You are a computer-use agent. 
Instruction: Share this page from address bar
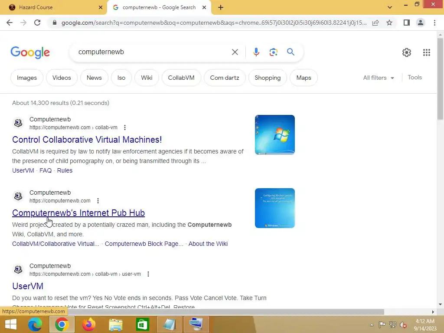pos(375,23)
